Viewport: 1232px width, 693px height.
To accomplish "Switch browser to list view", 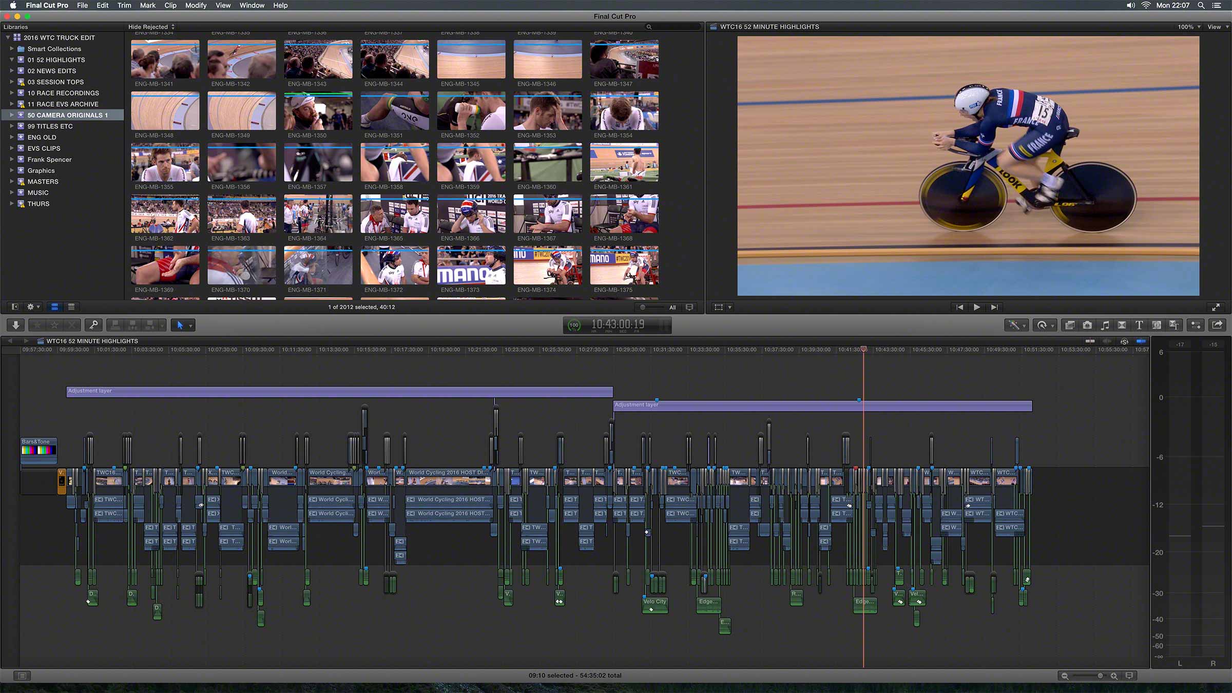I will pos(71,307).
